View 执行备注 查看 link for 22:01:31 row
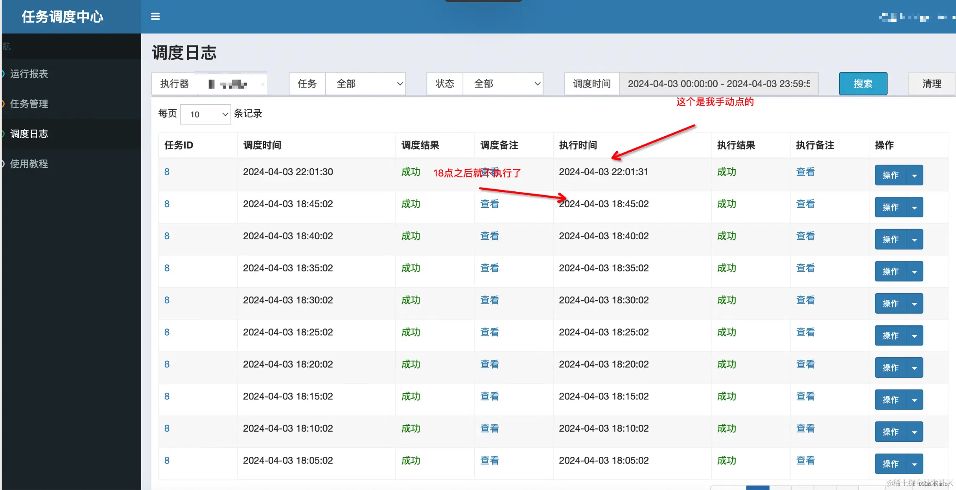The image size is (956, 490). tap(805, 172)
